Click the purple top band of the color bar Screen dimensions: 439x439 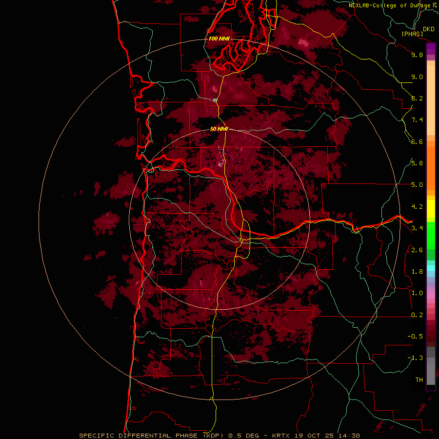pos(431,49)
